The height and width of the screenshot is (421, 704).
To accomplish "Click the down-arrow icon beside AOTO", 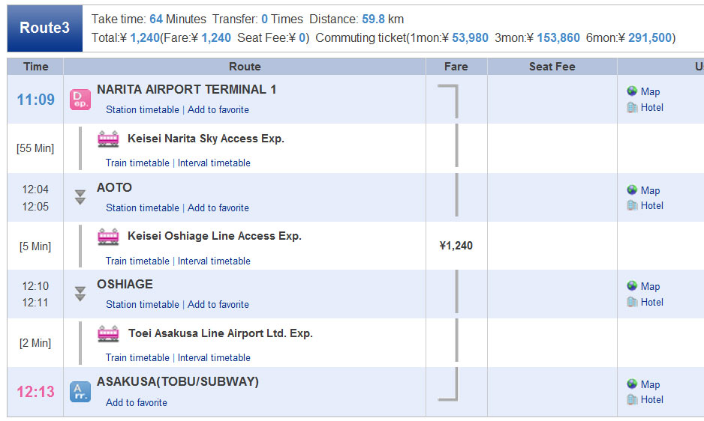I will pyautogui.click(x=80, y=197).
